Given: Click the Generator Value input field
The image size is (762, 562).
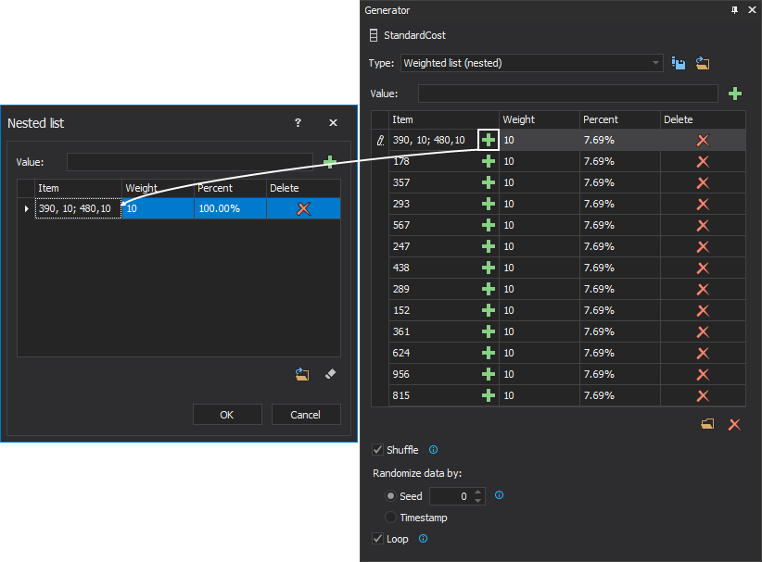Looking at the screenshot, I should click(567, 94).
